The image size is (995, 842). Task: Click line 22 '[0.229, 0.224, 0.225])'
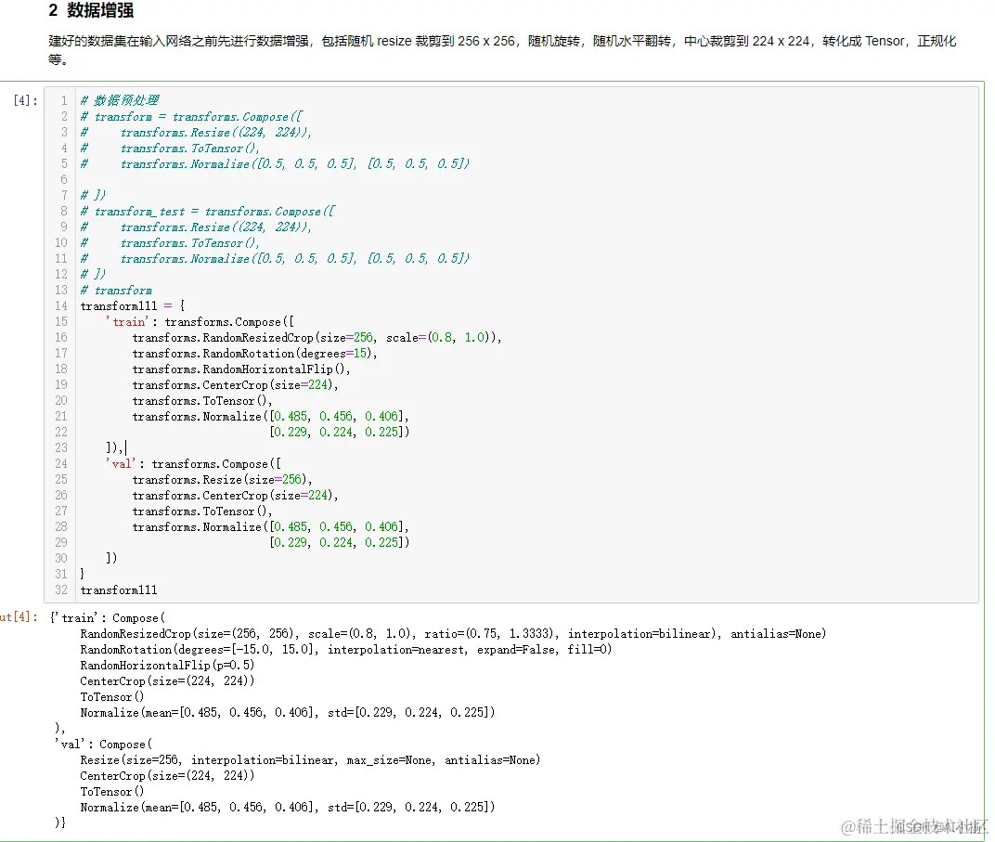point(340,432)
